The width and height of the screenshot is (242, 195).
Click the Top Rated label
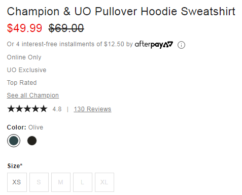(x=22, y=83)
